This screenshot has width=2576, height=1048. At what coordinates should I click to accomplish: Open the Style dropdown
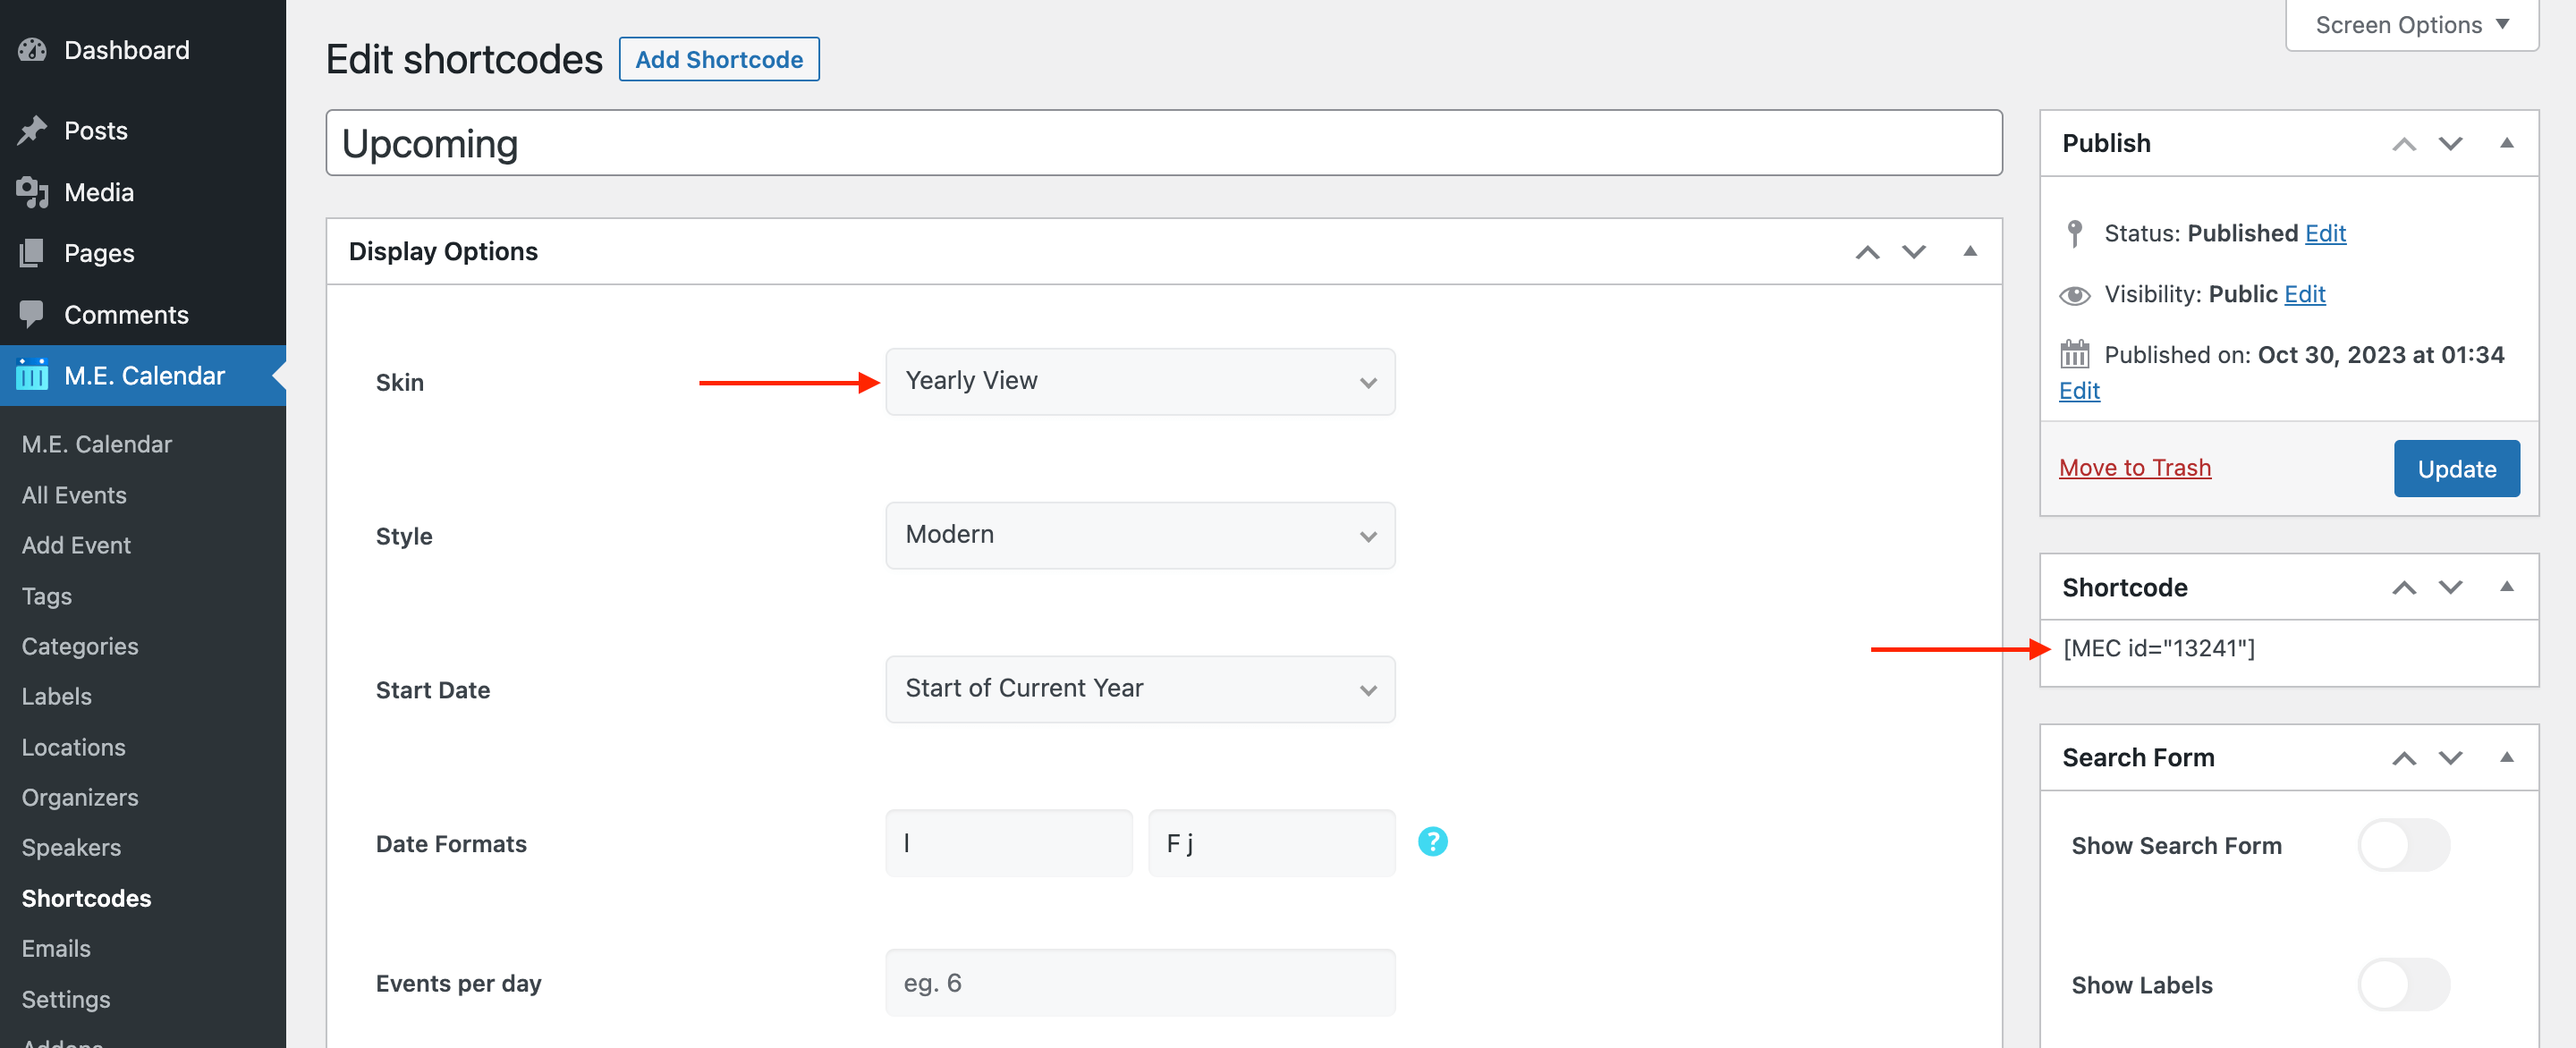[x=1139, y=535]
